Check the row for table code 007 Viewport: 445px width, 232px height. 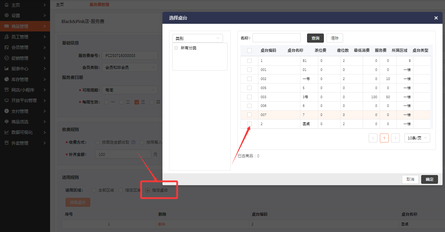(249, 115)
